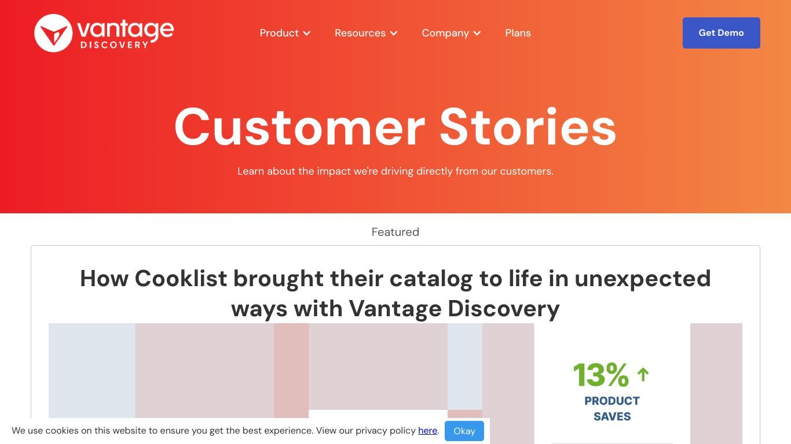Open the Resources menu
The height and width of the screenshot is (444, 791).
(x=366, y=33)
